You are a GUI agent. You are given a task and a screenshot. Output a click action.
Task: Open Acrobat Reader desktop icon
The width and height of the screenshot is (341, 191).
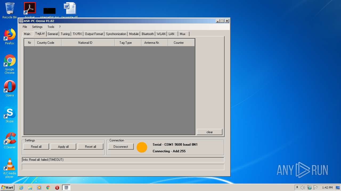point(30,10)
